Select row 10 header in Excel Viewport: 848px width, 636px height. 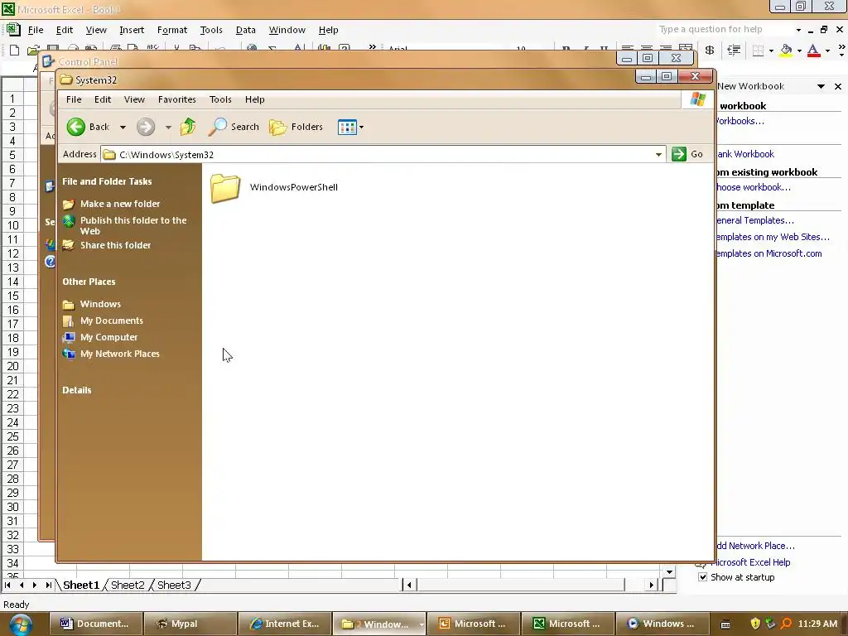(12, 225)
